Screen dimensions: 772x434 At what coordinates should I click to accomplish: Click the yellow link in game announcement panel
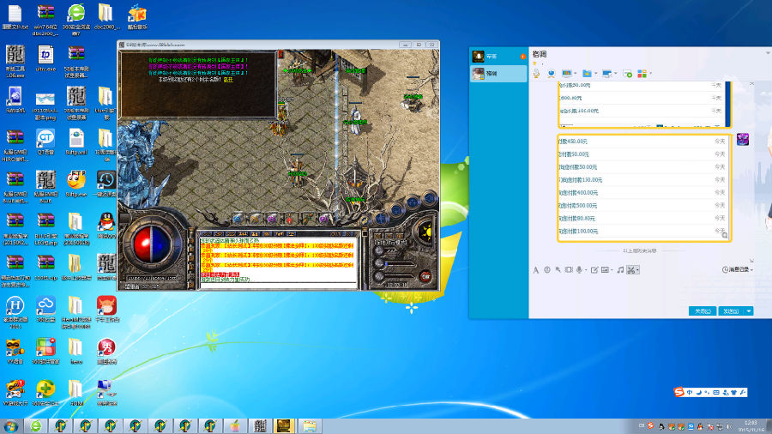click(x=228, y=79)
